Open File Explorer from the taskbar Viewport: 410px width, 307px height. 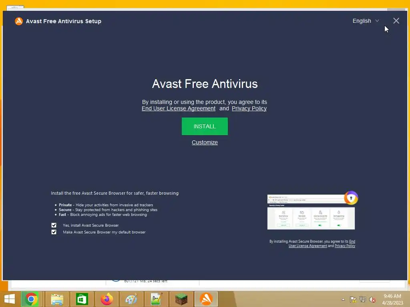pyautogui.click(x=57, y=299)
